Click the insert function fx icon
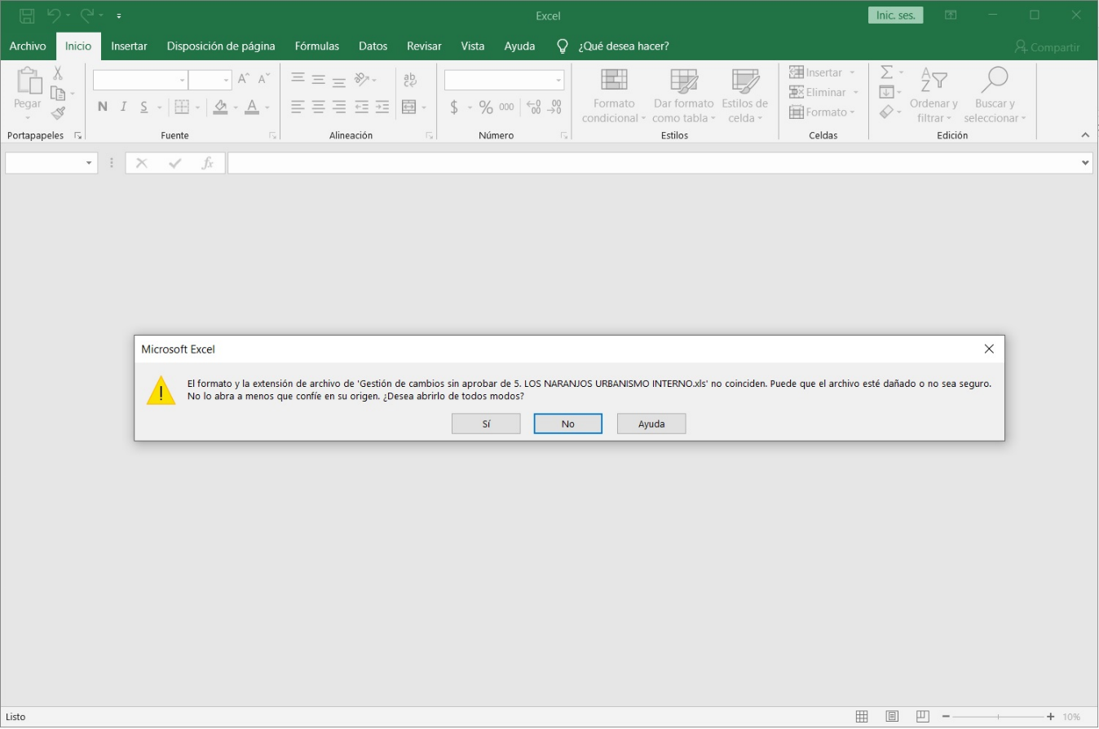1099x729 pixels. coord(207,163)
